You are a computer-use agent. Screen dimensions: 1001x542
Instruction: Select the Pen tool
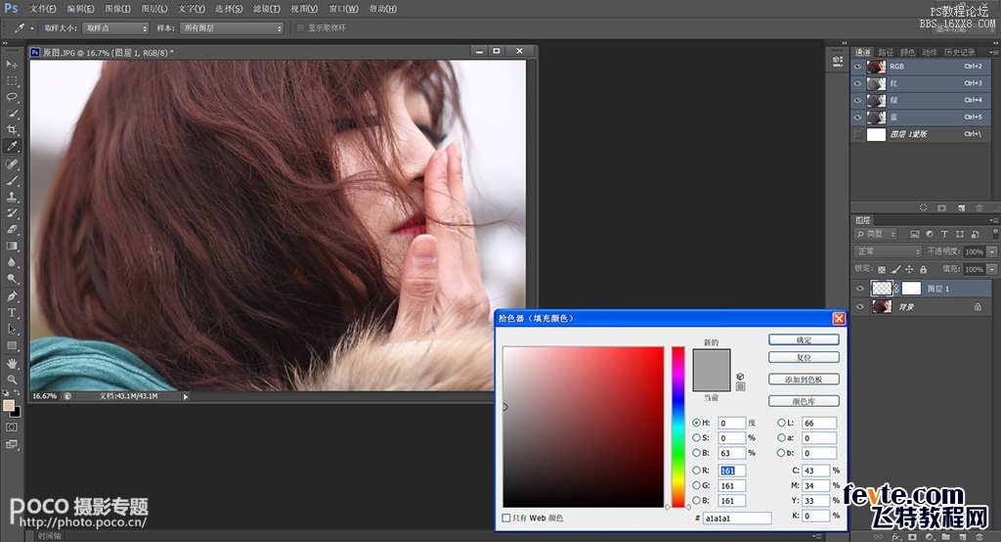tap(12, 296)
